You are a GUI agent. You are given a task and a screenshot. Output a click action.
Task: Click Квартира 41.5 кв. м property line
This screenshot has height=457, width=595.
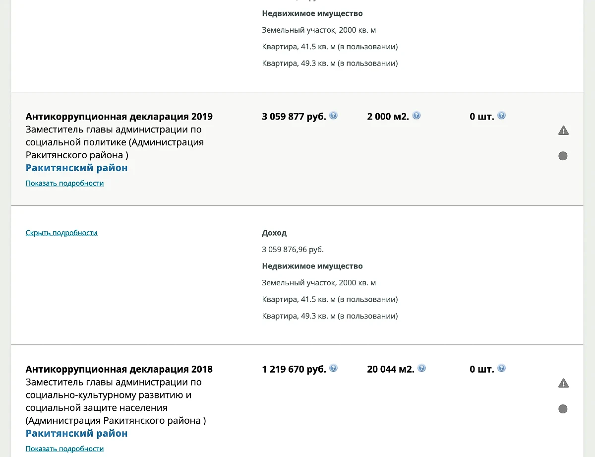[329, 299]
